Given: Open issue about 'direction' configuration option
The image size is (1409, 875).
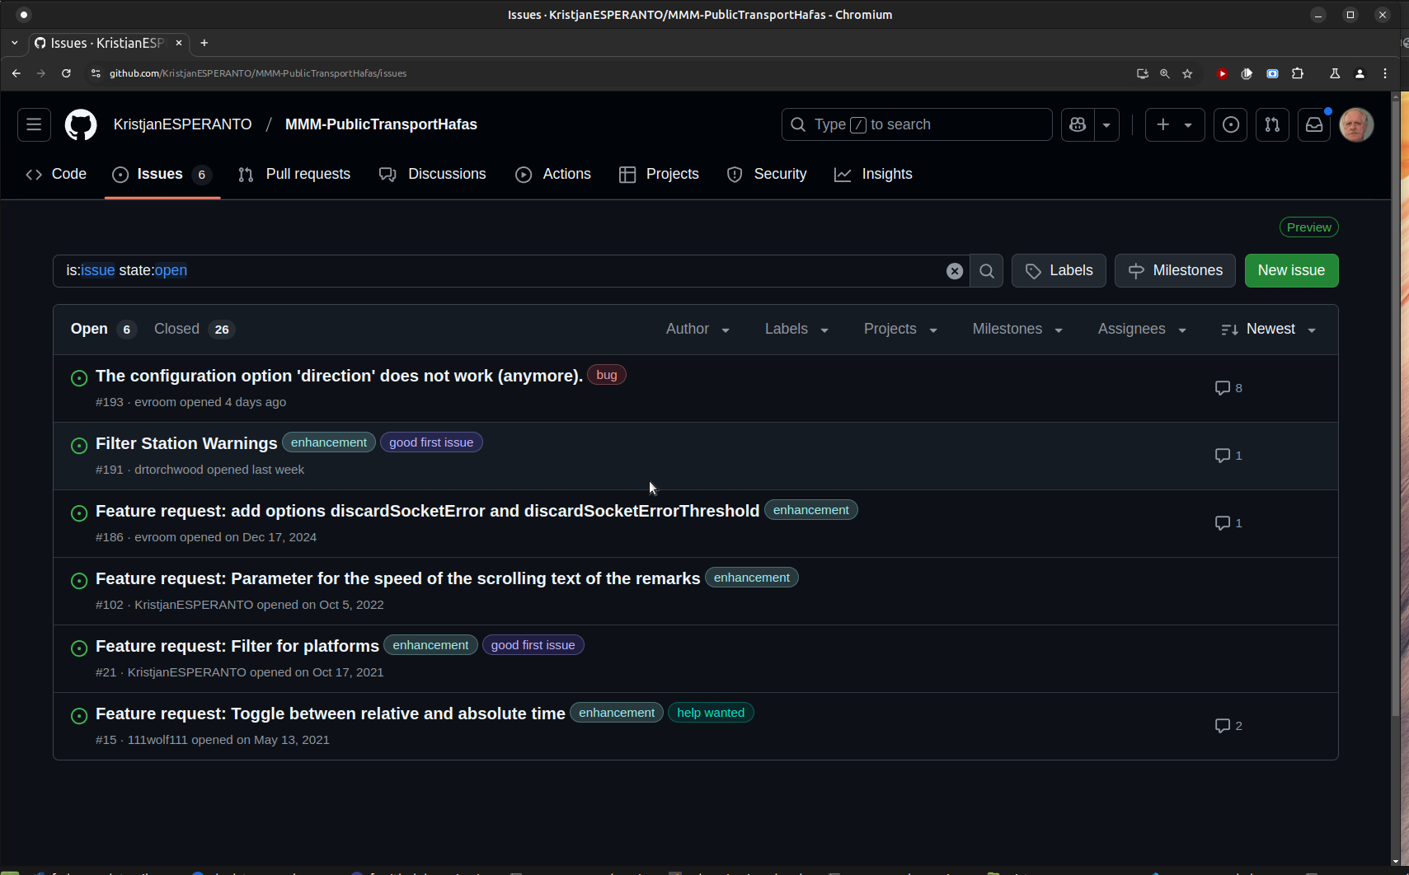Looking at the screenshot, I should [x=339, y=376].
